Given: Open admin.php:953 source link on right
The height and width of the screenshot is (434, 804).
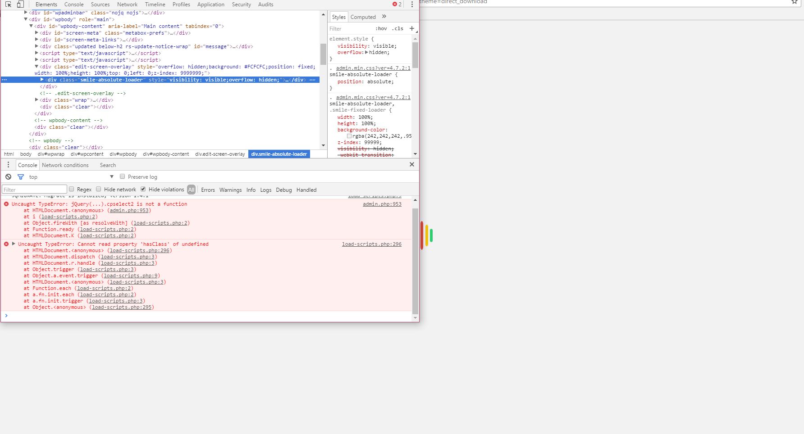Looking at the screenshot, I should click(x=382, y=204).
